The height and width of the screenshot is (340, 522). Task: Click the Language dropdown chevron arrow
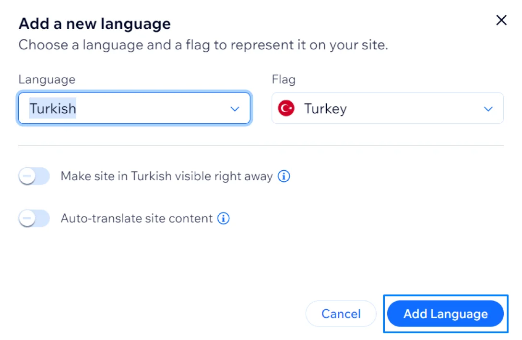click(x=235, y=109)
